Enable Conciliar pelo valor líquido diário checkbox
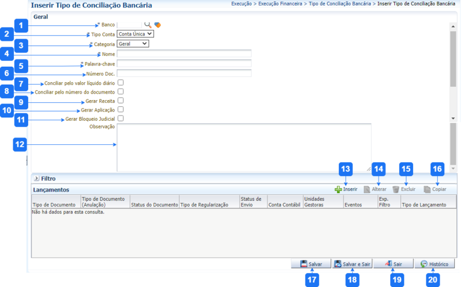 point(120,83)
